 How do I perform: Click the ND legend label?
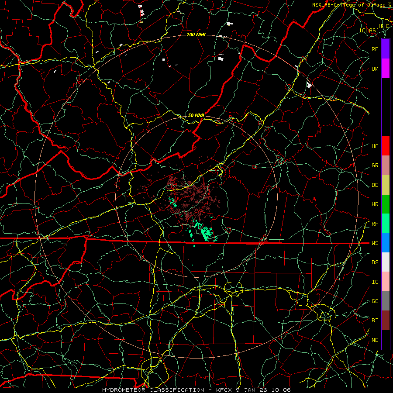coord(375,340)
